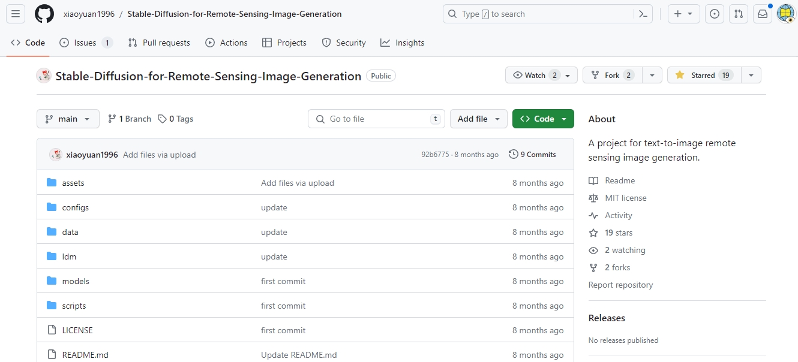
Task: Click 'Add files via upload' on assets row
Action: click(298, 183)
